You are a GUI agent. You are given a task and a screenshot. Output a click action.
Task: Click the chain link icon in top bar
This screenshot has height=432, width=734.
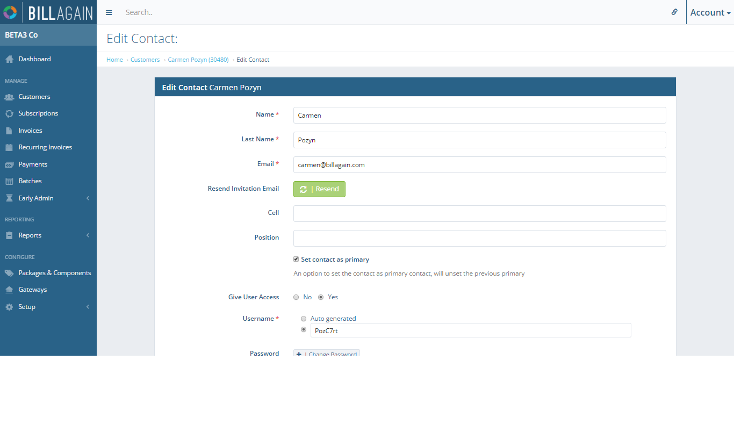point(674,12)
